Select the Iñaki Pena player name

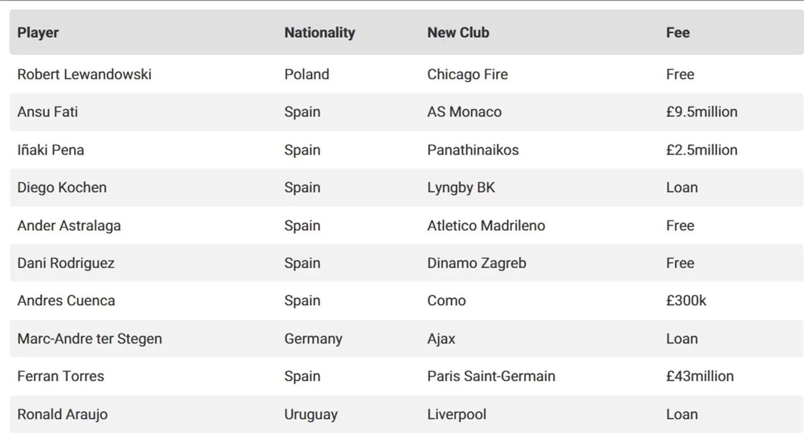[x=51, y=150]
